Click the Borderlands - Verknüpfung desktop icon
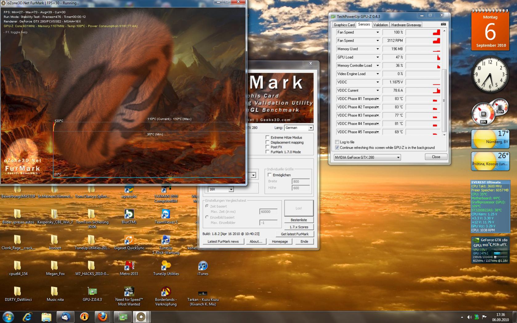The image size is (517, 323). [166, 297]
